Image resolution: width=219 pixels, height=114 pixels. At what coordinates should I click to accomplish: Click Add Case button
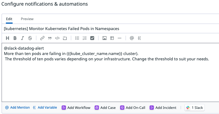pos(105,108)
